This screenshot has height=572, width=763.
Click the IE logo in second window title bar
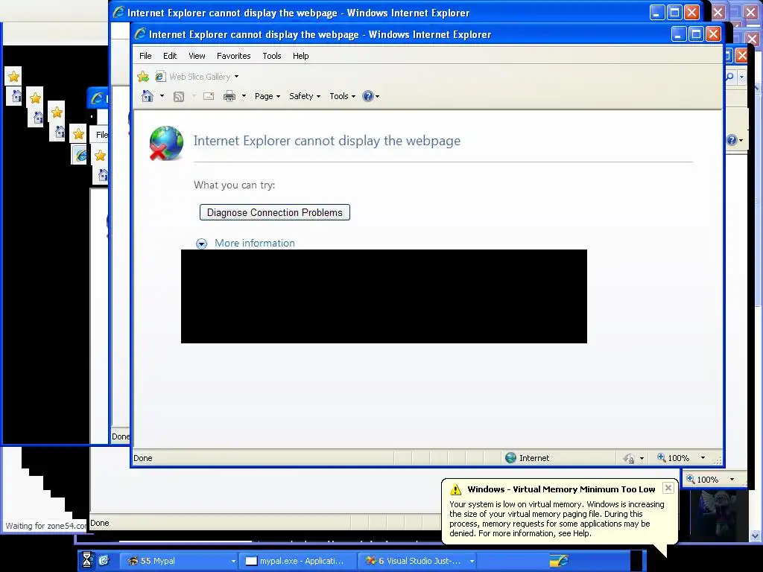118,12
